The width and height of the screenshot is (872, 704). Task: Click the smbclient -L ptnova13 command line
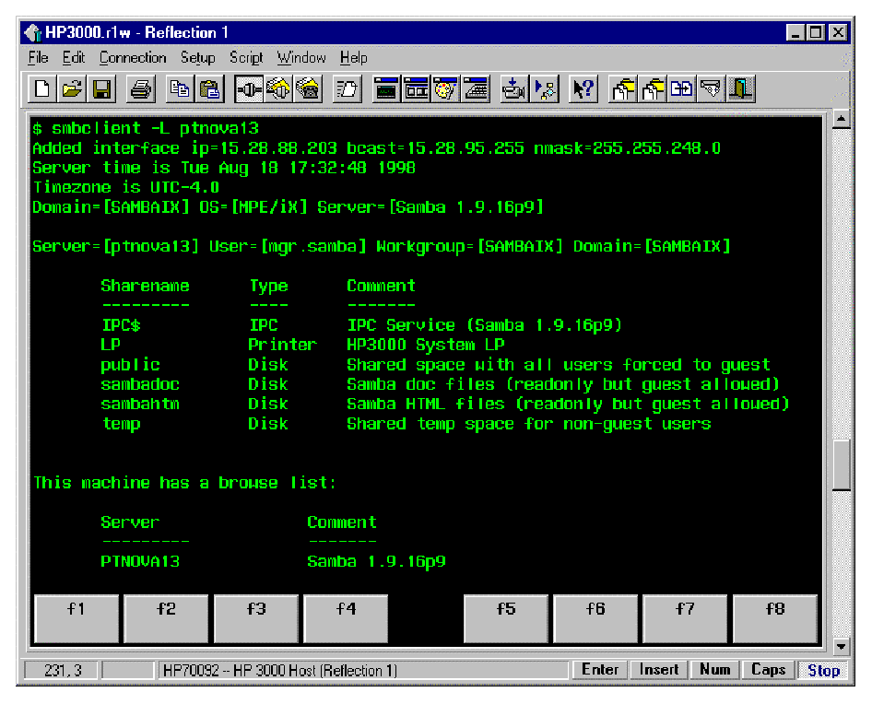pyautogui.click(x=146, y=128)
